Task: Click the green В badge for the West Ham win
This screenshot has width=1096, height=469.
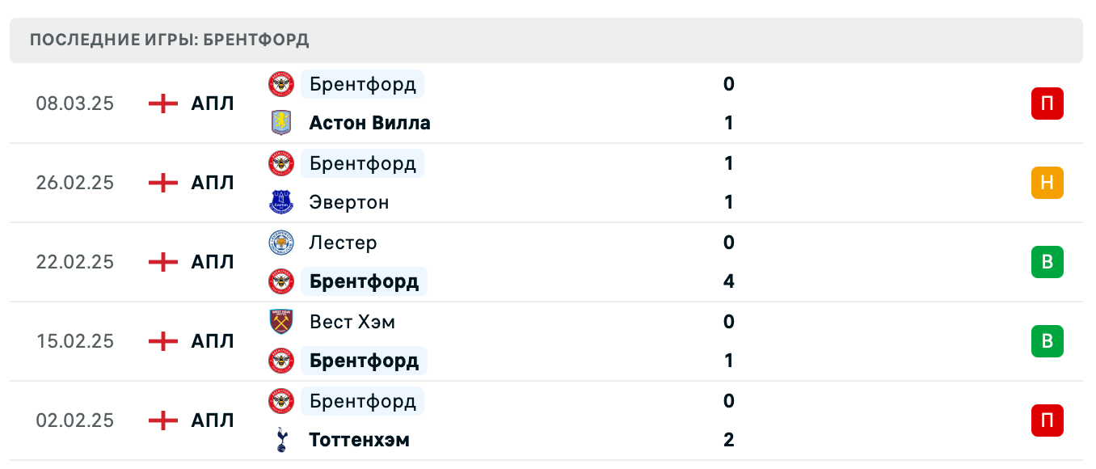Action: tap(1048, 341)
